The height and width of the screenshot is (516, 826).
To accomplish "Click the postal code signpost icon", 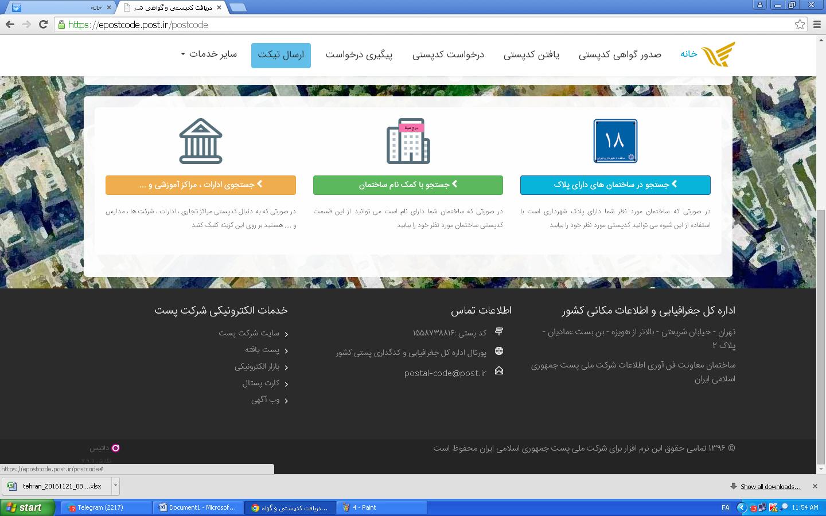I will coord(499,331).
